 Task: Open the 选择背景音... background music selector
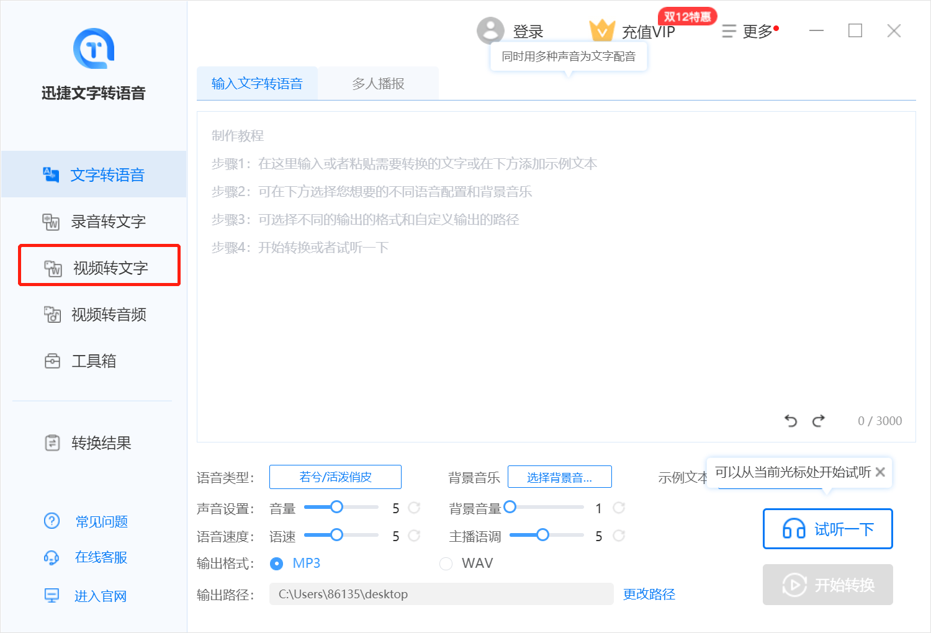[x=560, y=477]
